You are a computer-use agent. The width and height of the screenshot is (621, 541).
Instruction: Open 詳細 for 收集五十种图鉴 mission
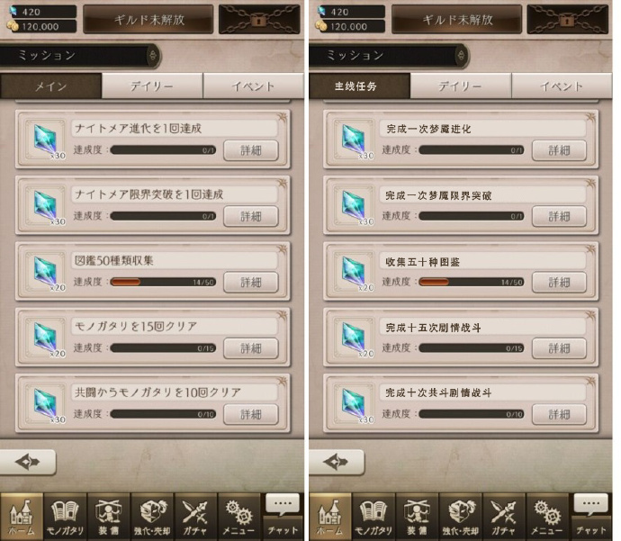pyautogui.click(x=559, y=283)
